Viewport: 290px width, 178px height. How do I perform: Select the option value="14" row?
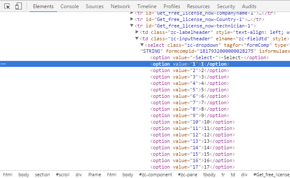click(193, 148)
